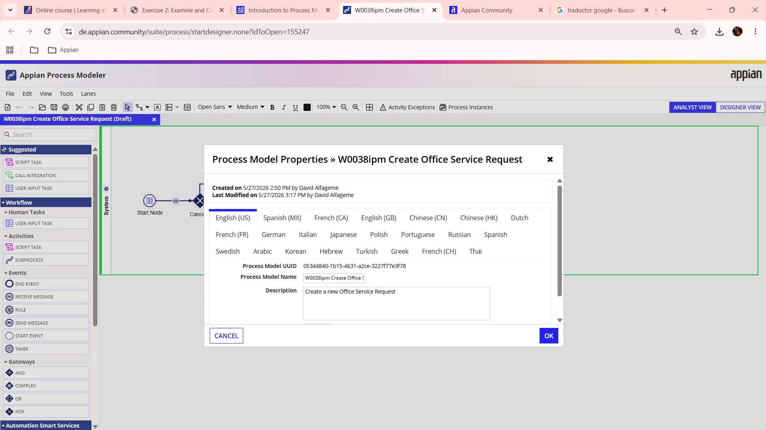Open the Medium font size dropdown
Viewport: 766px width, 430px height.
pos(251,107)
